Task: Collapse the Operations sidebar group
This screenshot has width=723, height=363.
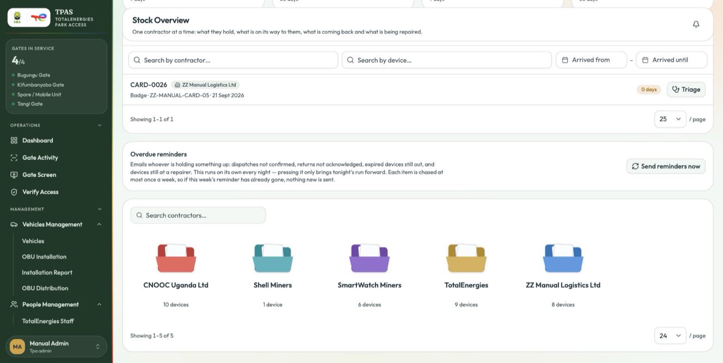Action: point(99,125)
